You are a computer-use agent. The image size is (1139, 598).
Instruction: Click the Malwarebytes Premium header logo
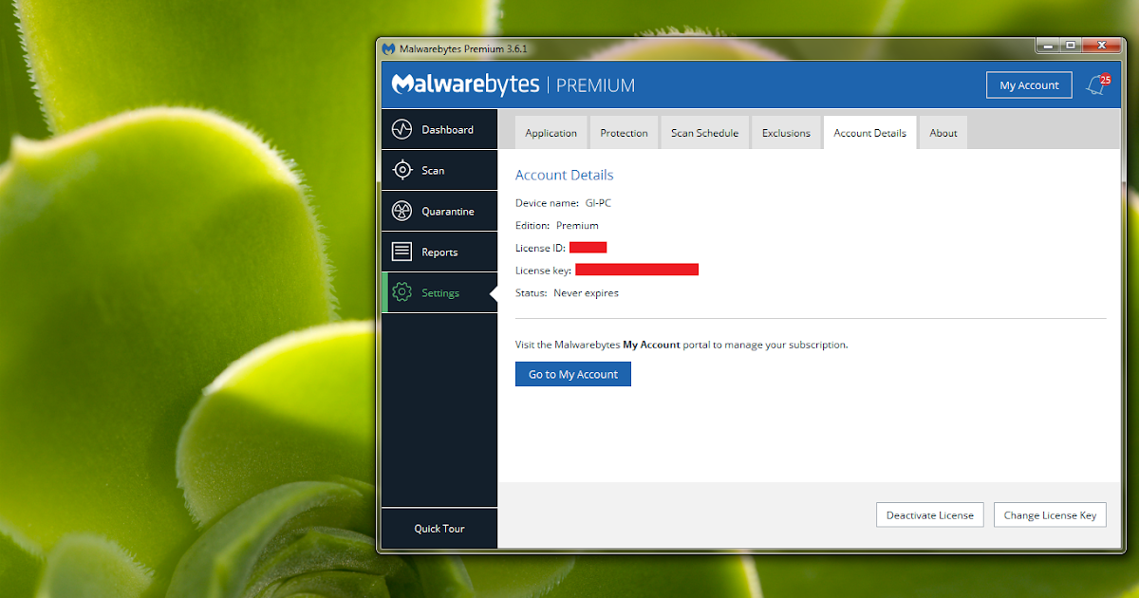click(513, 84)
